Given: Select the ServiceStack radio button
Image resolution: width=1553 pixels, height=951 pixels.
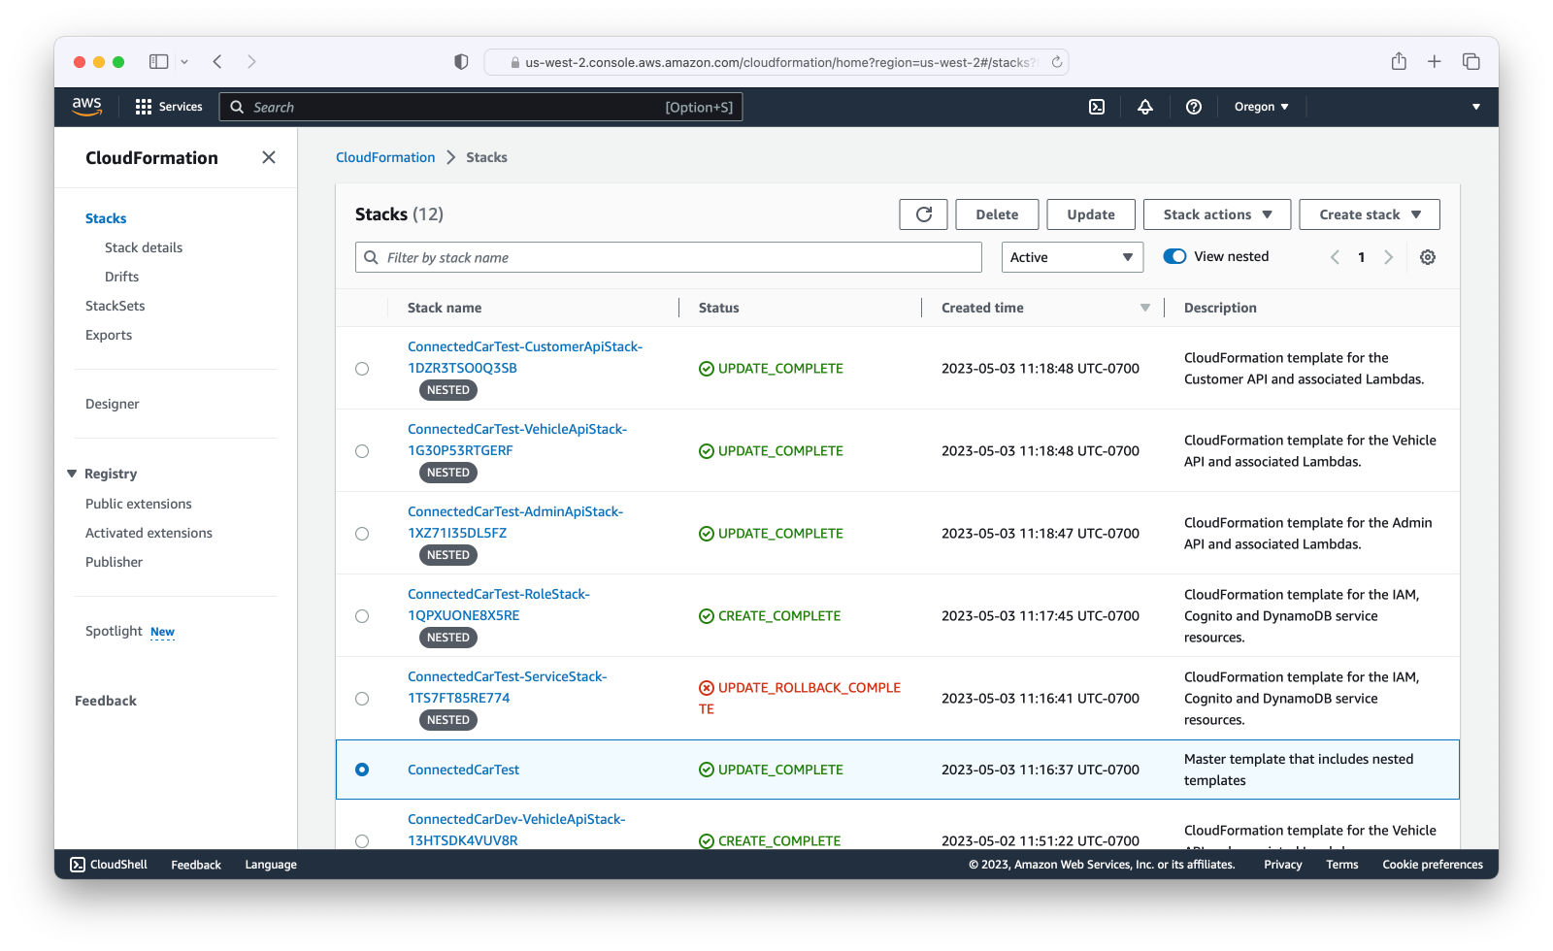Looking at the screenshot, I should coord(362,699).
